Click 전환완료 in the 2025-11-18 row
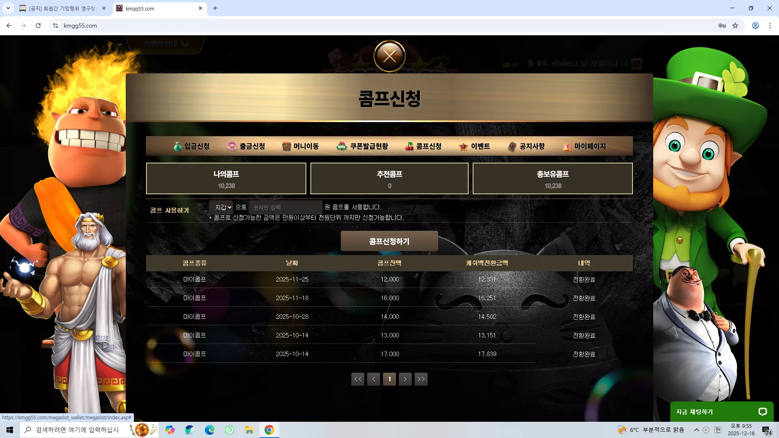The height and width of the screenshot is (438, 779). (x=584, y=298)
